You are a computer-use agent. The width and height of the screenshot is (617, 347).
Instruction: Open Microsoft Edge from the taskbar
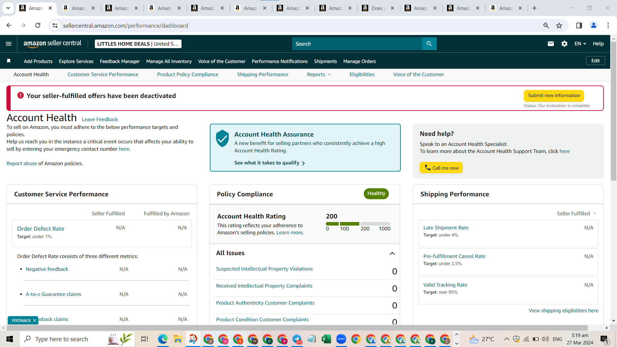tap(163, 339)
